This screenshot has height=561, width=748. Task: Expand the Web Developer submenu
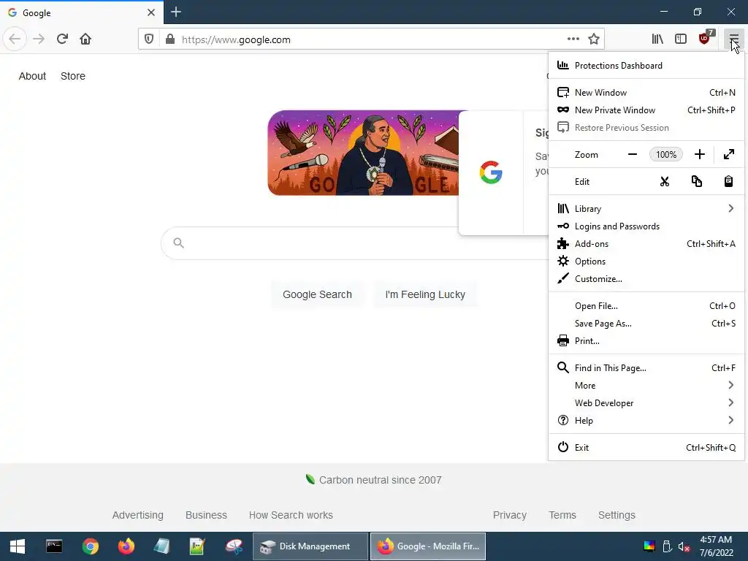pos(646,403)
